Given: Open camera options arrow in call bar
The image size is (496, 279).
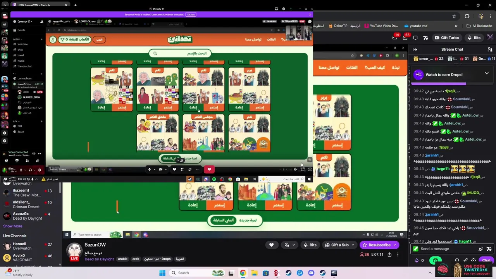Looking at the screenshot, I should click(165, 169).
